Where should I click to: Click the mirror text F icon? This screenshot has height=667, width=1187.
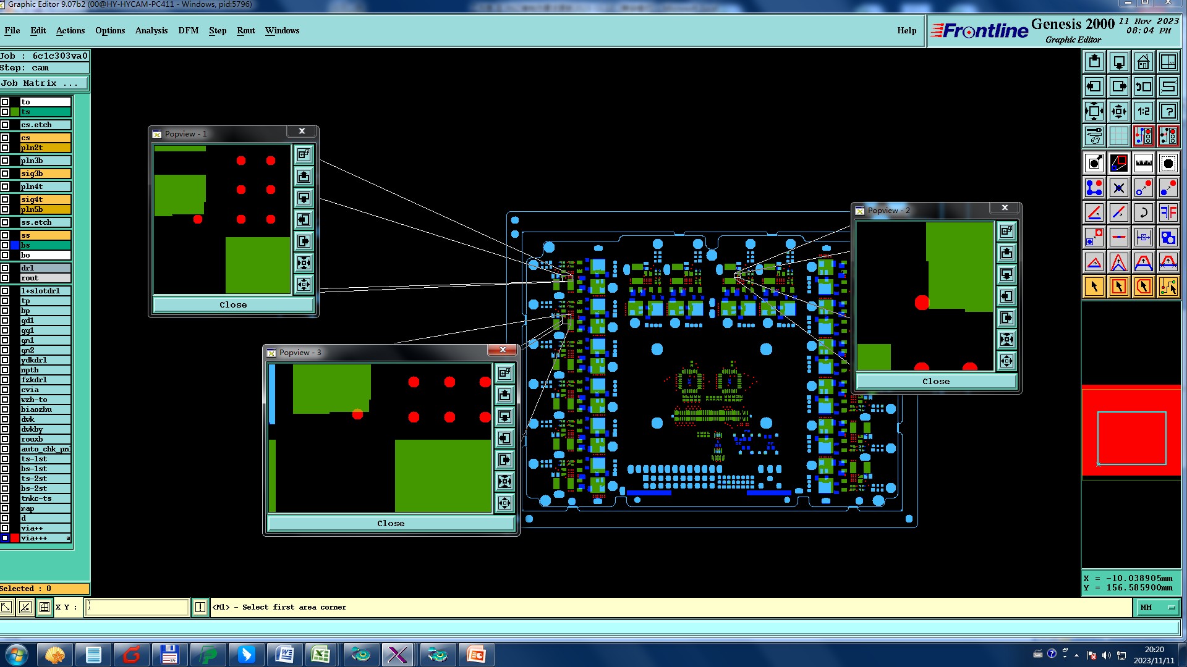click(x=1168, y=213)
